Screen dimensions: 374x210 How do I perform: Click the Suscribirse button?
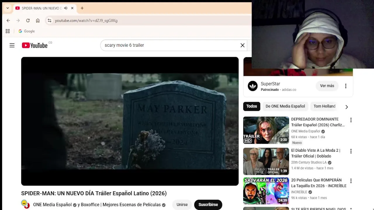208,205
